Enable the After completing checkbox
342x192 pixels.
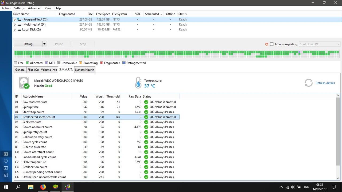(272, 44)
